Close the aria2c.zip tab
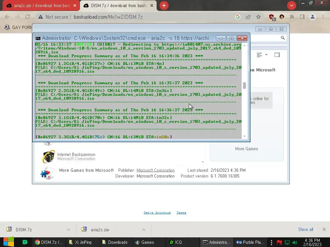Viewport: 330px width, 247px height. coord(75,6)
